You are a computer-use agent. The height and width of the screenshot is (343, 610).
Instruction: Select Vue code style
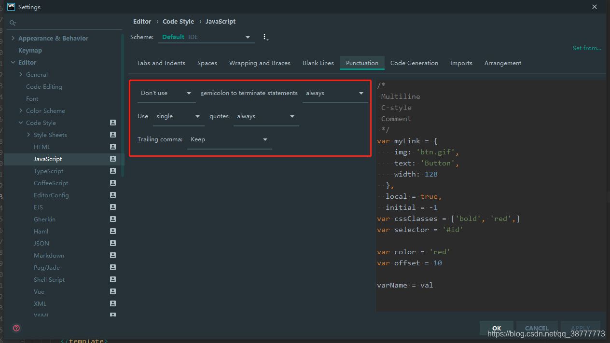coord(39,291)
